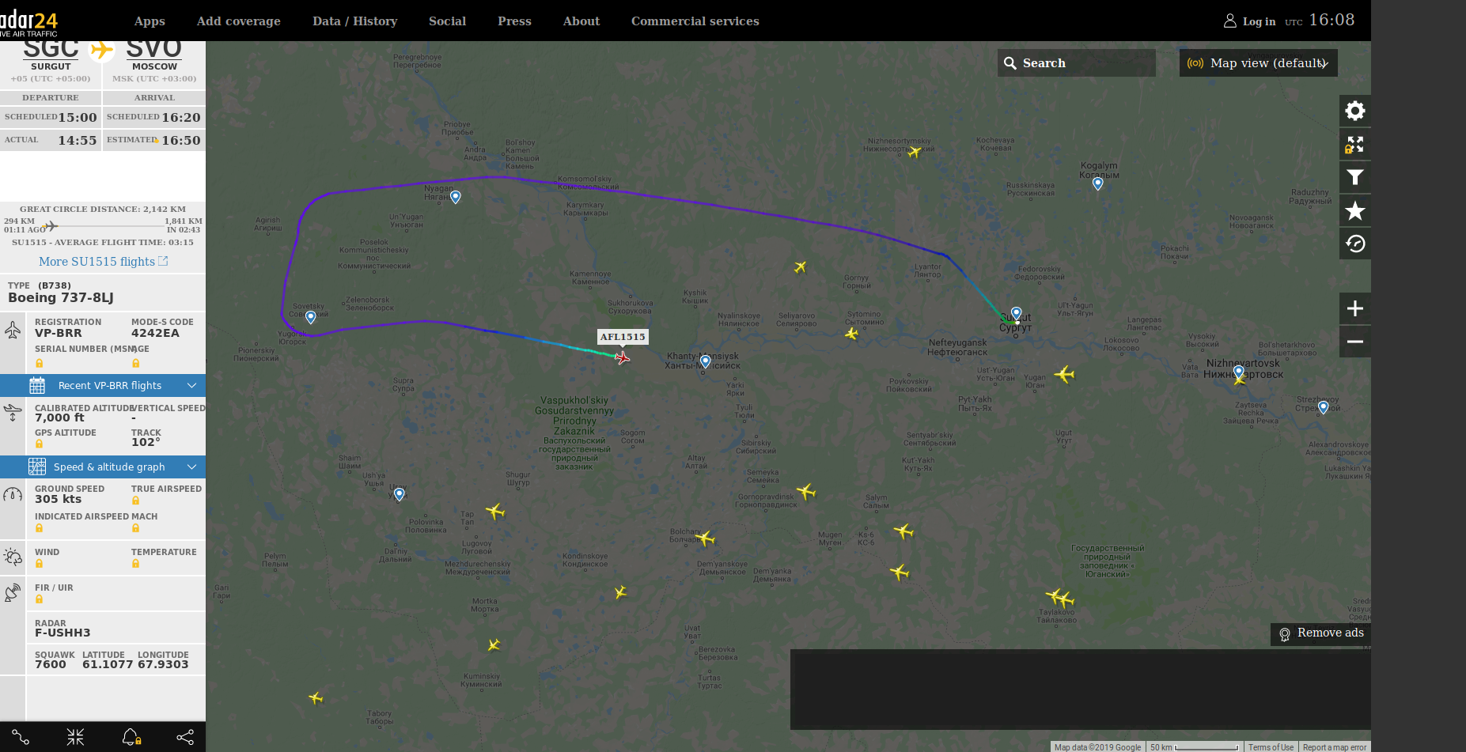
Task: Click the Remove ads button
Action: [1320, 633]
